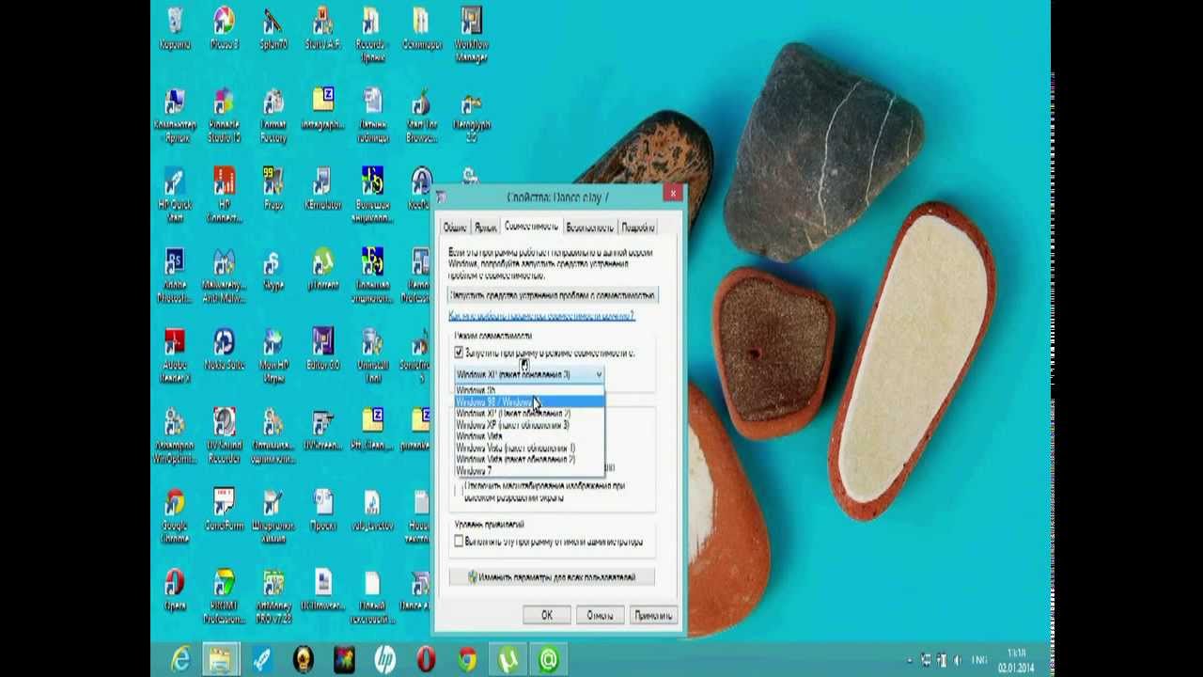1203x677 pixels.
Task: Click the OK button in the properties dialog
Action: click(x=547, y=615)
